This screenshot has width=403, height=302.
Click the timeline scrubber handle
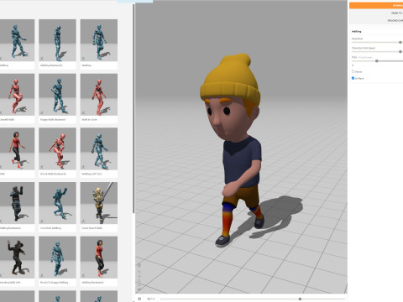[x=300, y=299]
